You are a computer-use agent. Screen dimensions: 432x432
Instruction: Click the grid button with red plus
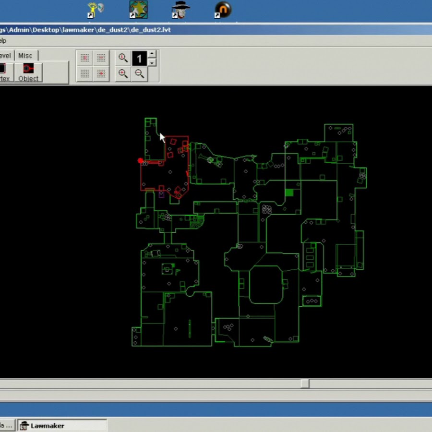(101, 73)
